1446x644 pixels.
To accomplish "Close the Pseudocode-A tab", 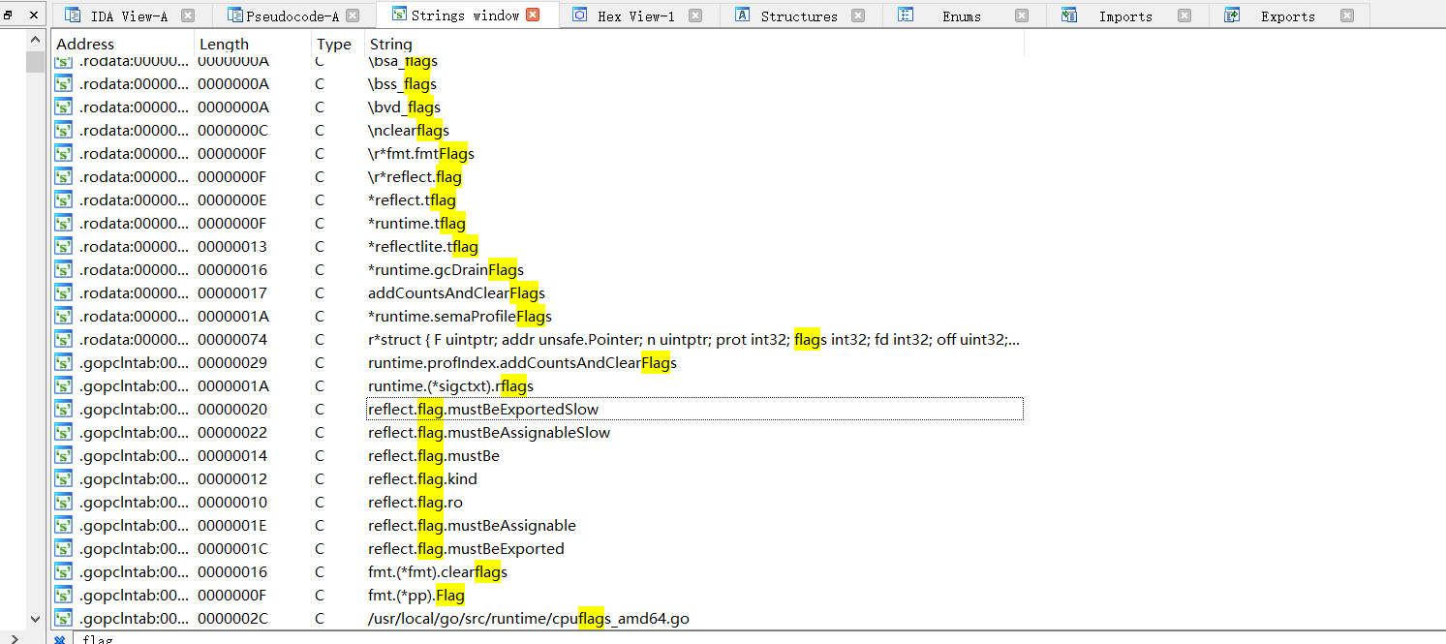I will [354, 15].
